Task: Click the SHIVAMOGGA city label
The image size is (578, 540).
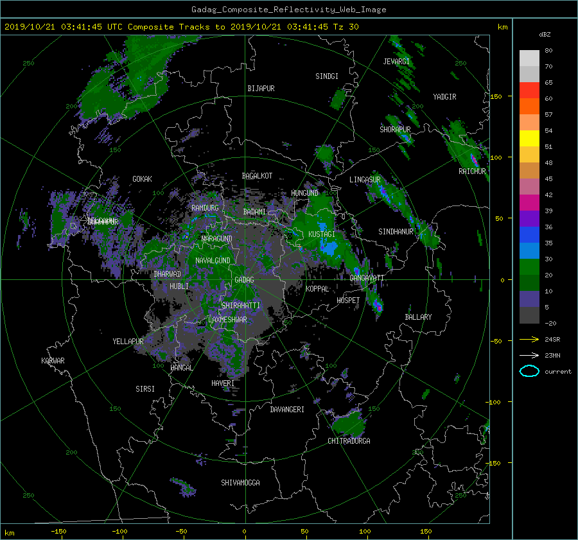Action: 240,483
